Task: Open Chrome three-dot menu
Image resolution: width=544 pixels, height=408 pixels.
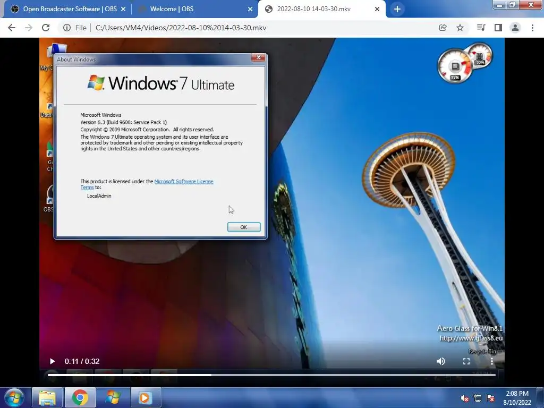Action: [532, 28]
